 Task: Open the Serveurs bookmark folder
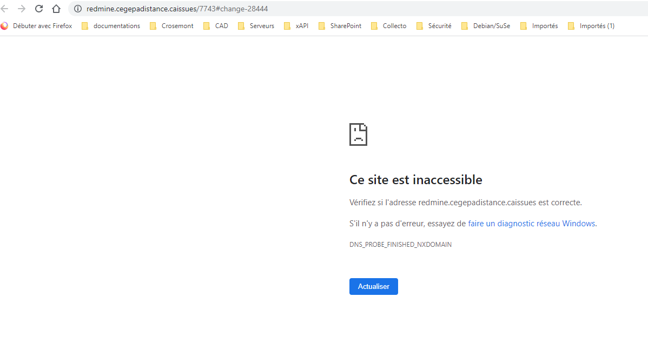256,26
